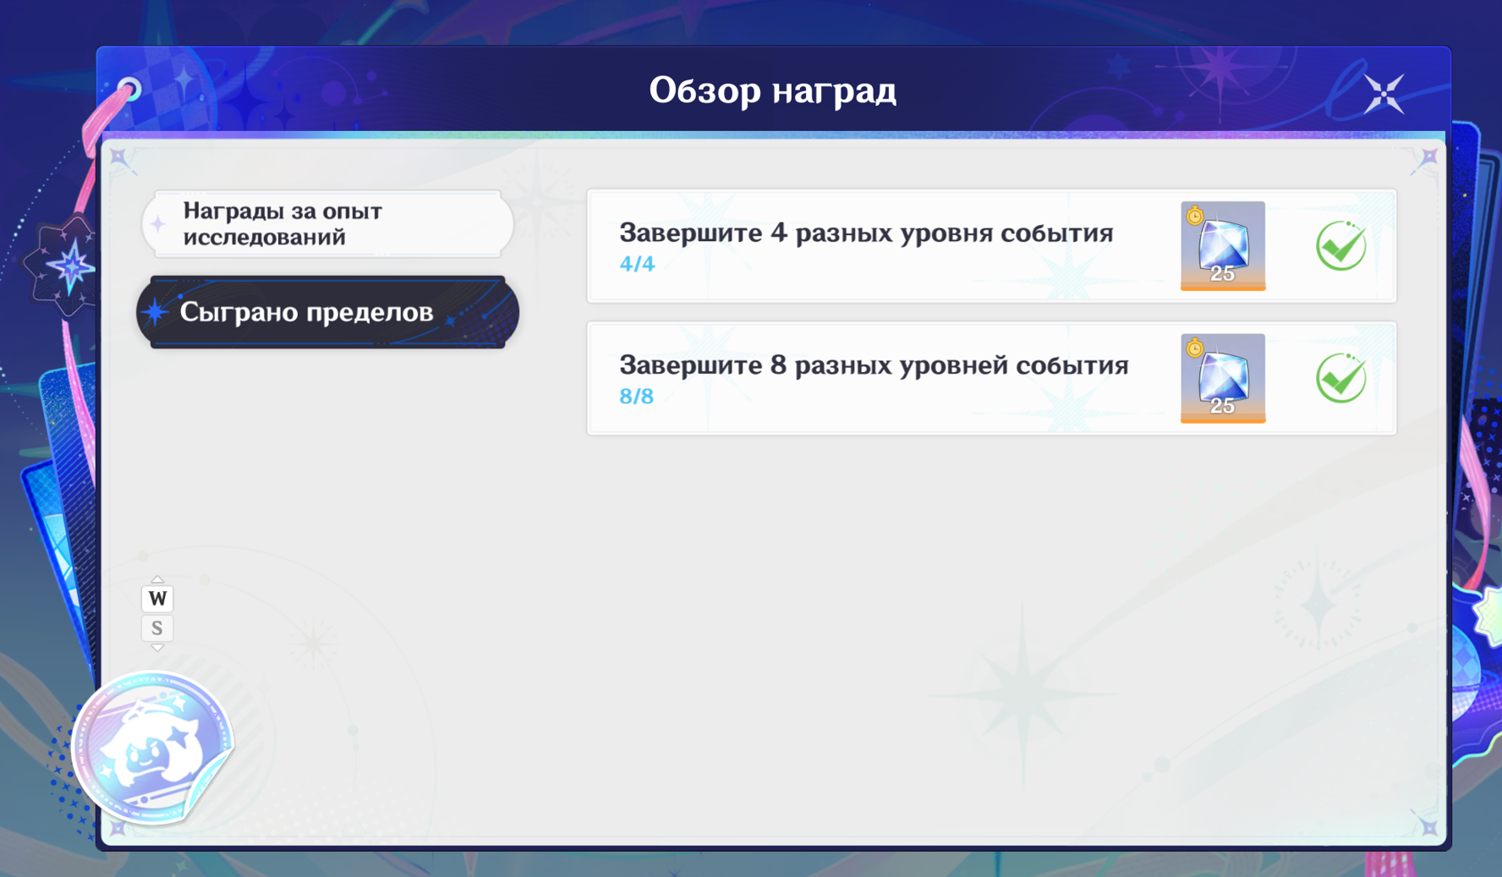The image size is (1502, 877).
Task: Click the round mascot sticker badge
Action: tap(152, 748)
